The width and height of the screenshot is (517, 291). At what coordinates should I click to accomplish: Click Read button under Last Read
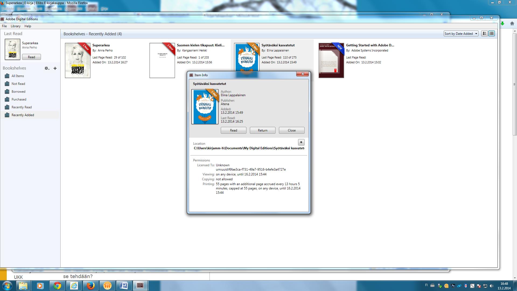tap(32, 57)
